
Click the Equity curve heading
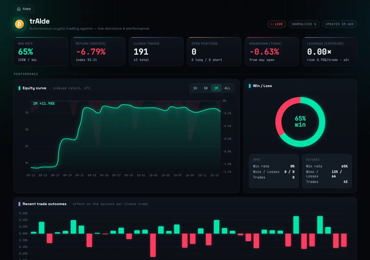tap(34, 88)
